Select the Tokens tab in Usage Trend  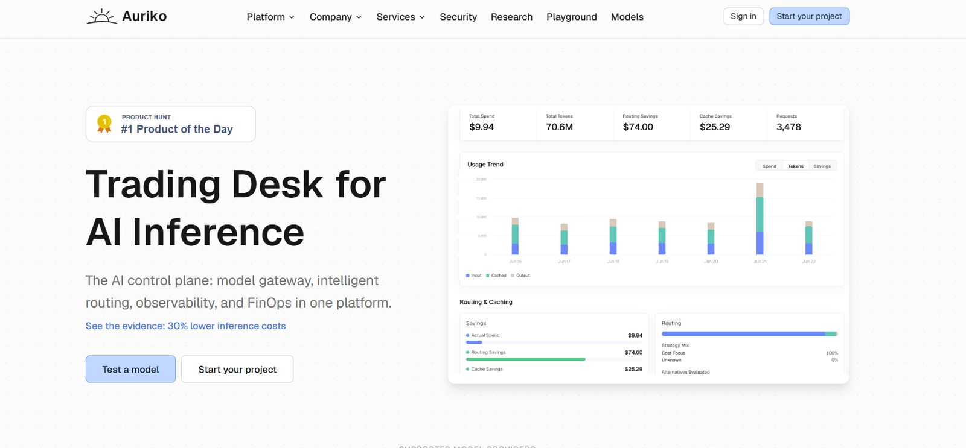(x=796, y=166)
